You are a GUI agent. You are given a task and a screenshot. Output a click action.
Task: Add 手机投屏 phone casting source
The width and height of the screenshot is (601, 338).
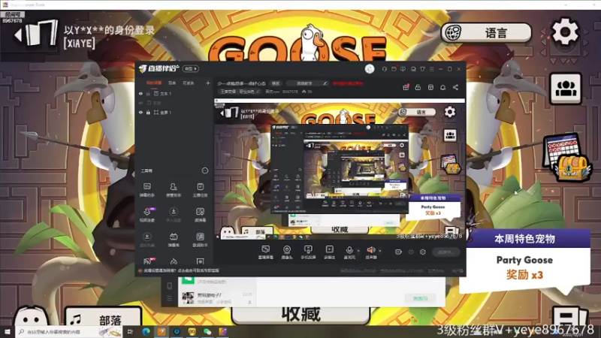(308, 252)
